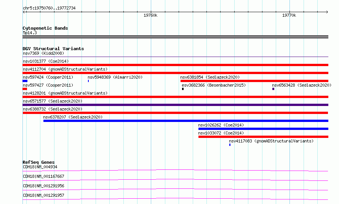Viewport: 339px width, 204px height.
Task: Click the blue nsv1026262 (Coe2014) bar
Action: 263,129
